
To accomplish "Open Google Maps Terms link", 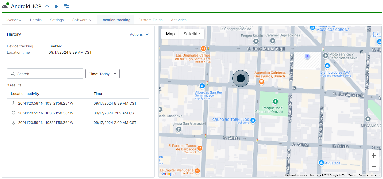I will point(352,175).
